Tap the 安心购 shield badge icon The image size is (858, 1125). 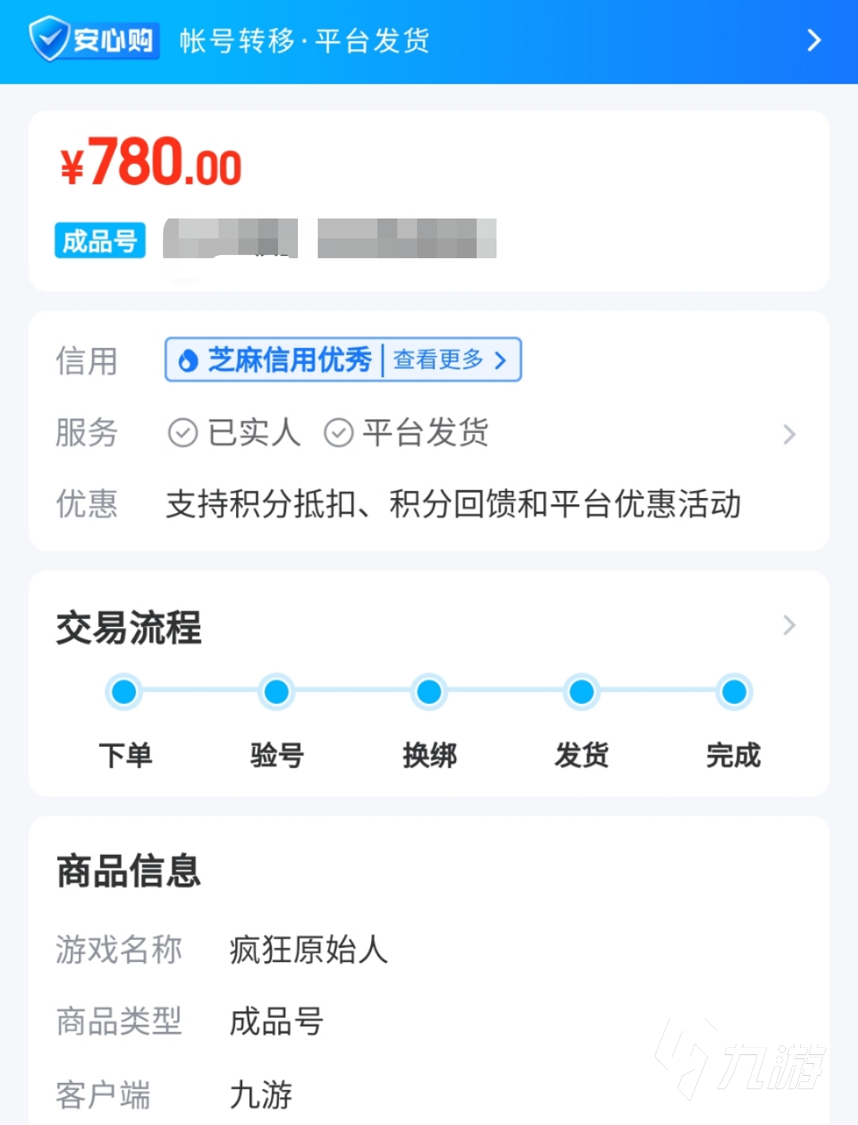(x=49, y=39)
